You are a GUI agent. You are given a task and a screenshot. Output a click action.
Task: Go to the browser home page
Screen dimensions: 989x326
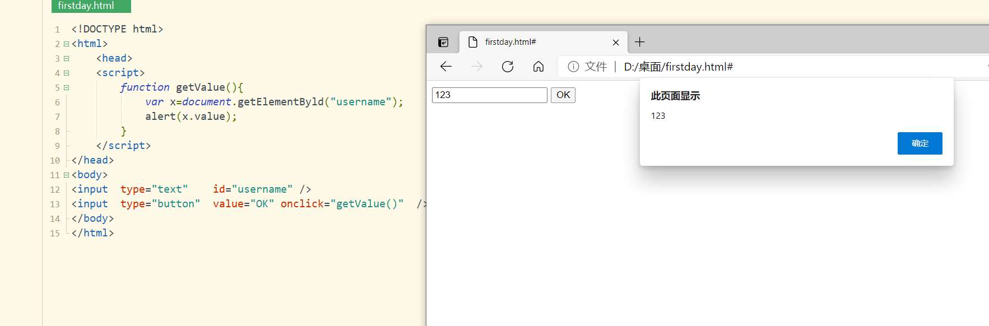[x=538, y=67]
